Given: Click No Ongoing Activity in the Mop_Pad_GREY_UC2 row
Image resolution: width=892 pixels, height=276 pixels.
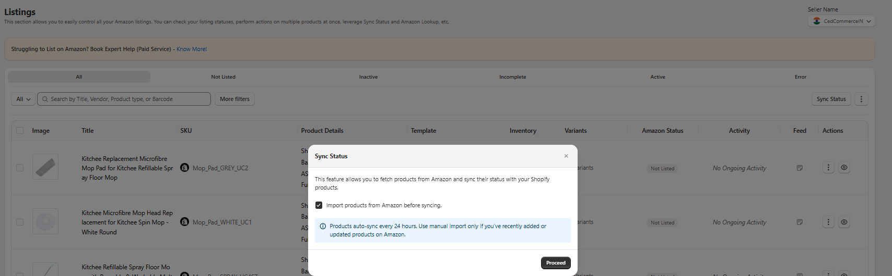Looking at the screenshot, I should click(740, 168).
